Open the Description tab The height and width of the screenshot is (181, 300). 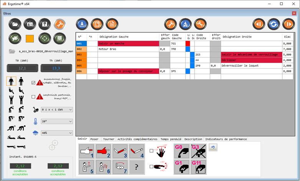pos(193,139)
